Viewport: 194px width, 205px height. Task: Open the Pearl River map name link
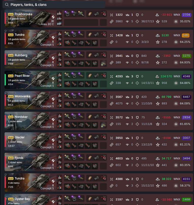click(x=22, y=76)
